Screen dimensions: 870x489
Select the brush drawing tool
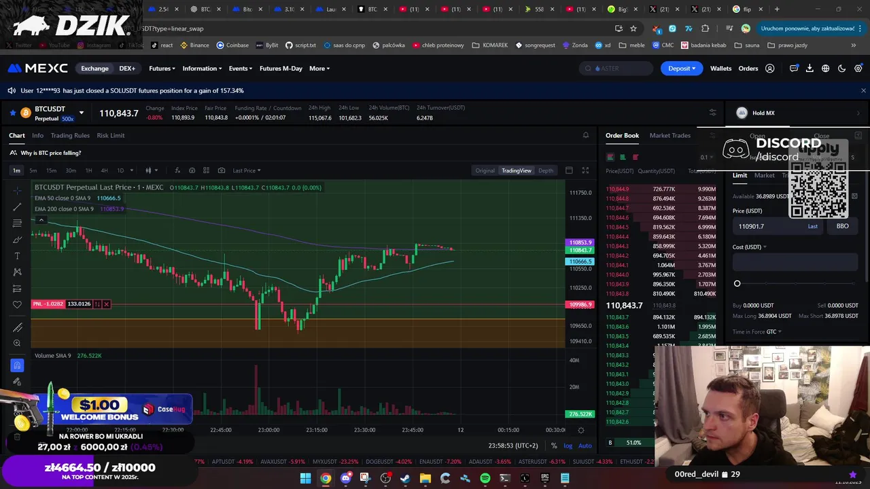pos(17,239)
